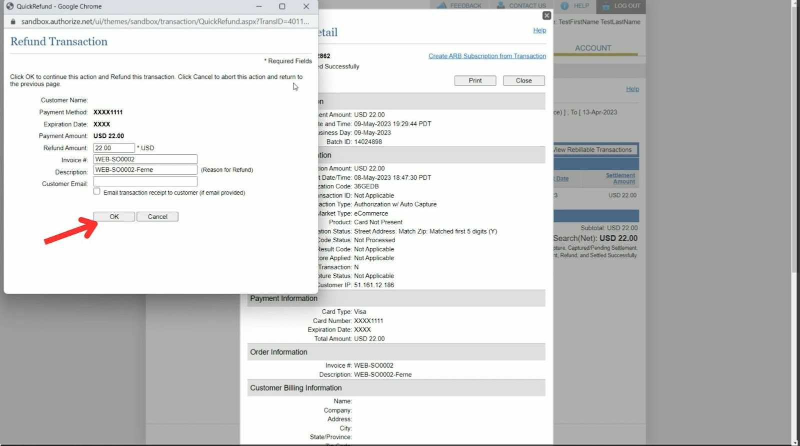The width and height of the screenshot is (800, 446).
Task: Fill in the Customer Email field
Action: [x=145, y=182]
